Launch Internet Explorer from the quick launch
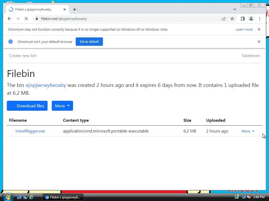This screenshot has width=269, height=201. click(x=31, y=197)
